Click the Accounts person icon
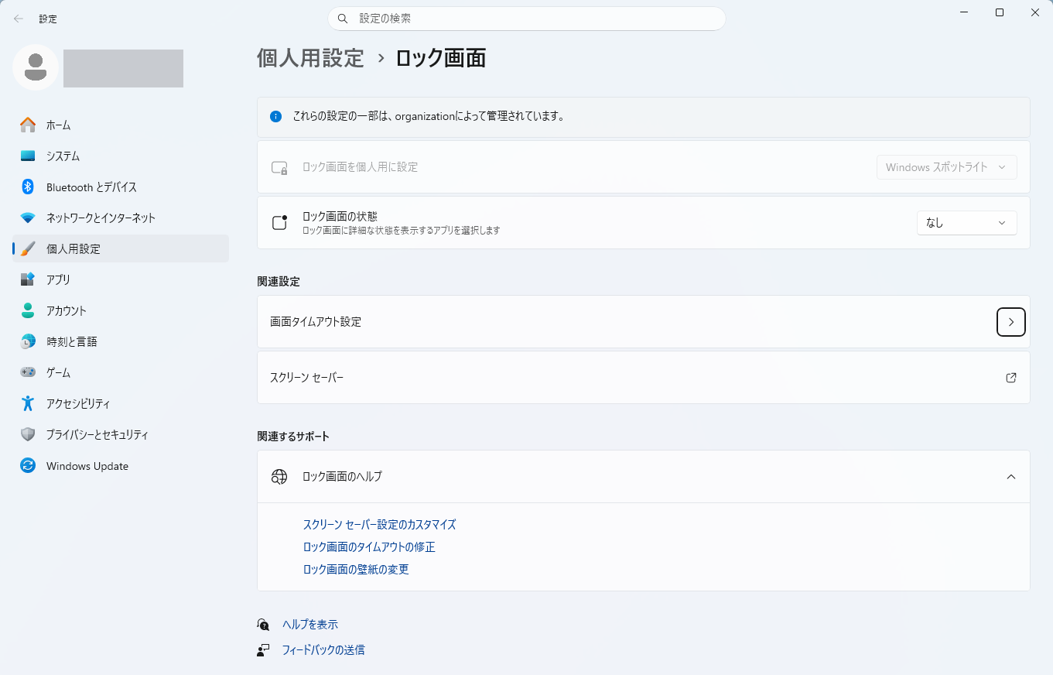 coord(28,310)
